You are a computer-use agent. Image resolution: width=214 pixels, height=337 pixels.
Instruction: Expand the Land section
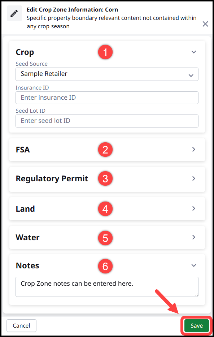[194, 208]
